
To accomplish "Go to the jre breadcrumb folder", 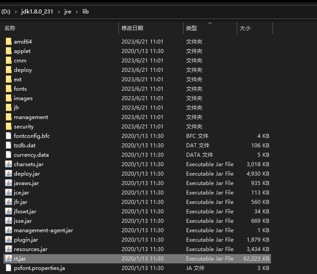I will click(68, 12).
